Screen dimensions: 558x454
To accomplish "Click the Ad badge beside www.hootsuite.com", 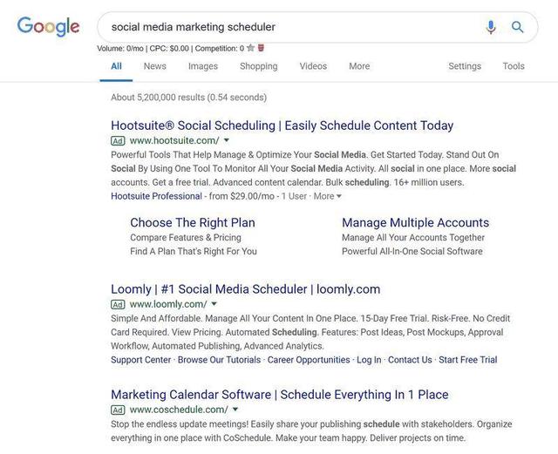I will tap(118, 141).
